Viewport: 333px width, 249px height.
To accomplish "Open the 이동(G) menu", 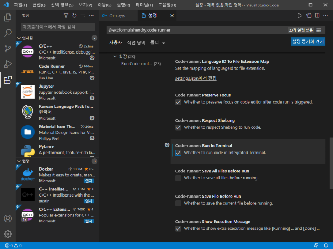I will [104, 5].
